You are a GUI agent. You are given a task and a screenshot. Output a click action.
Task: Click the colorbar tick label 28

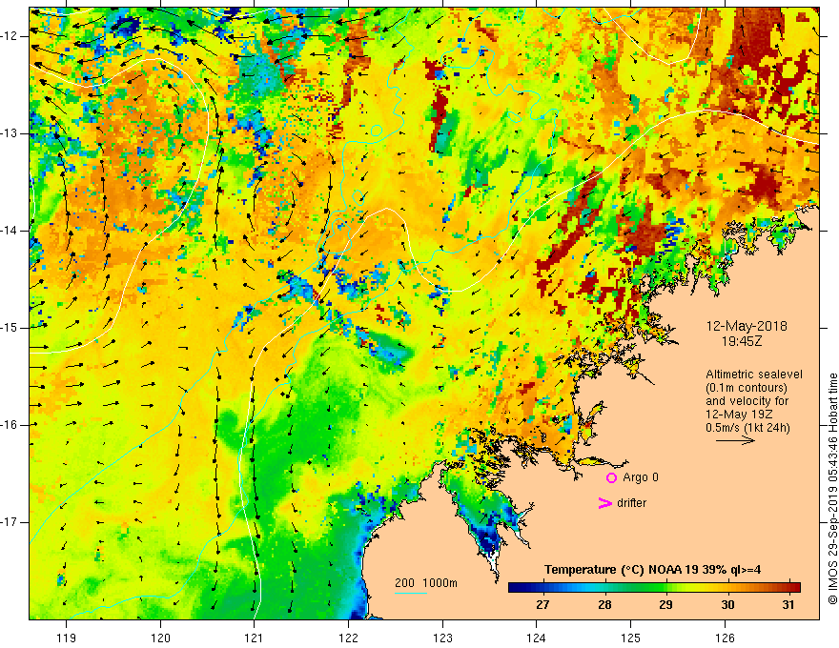click(x=604, y=605)
